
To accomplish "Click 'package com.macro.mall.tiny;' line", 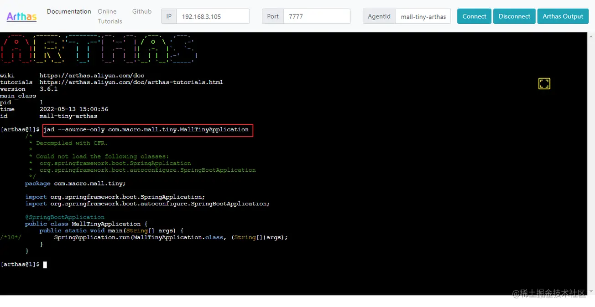I will coord(75,184).
